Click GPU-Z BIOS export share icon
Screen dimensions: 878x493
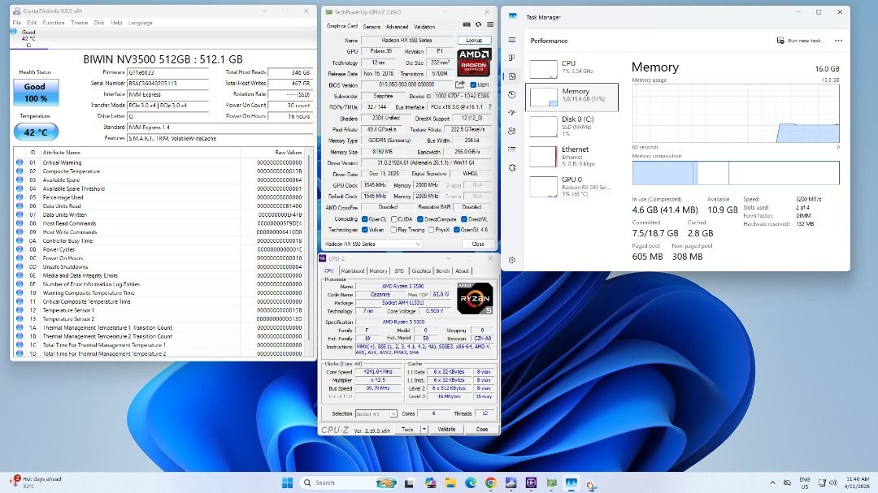(459, 84)
